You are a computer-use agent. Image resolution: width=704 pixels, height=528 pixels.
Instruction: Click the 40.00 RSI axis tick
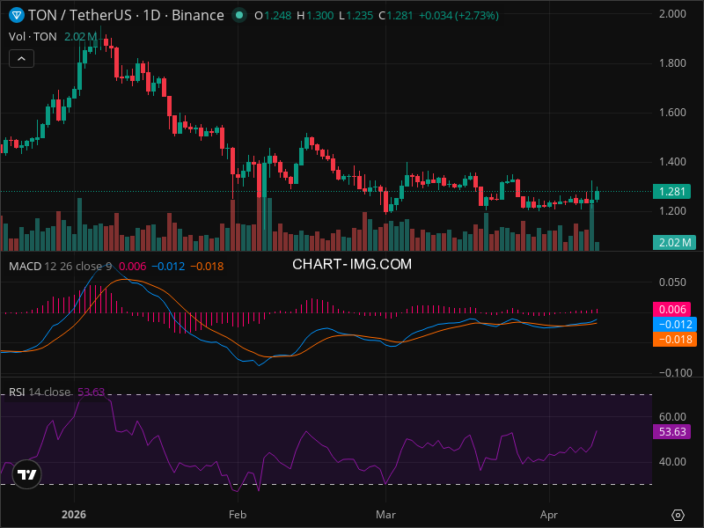[672, 462]
